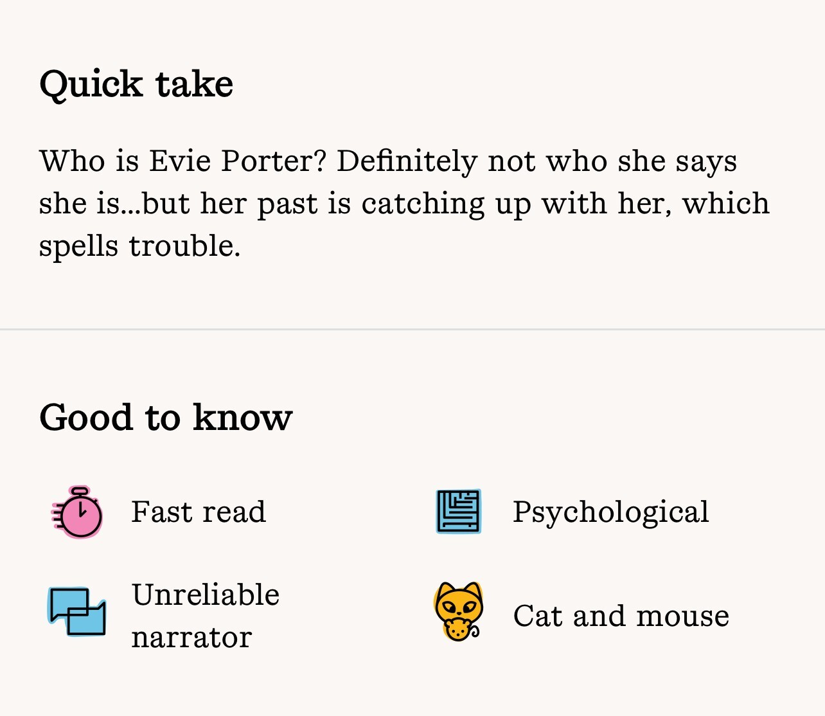Screen dimensions: 825x716
Task: Click the word "which" ending the second line
Action: (x=726, y=203)
